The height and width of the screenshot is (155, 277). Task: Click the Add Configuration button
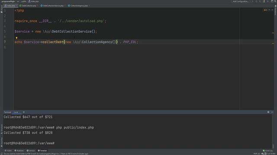coord(241,1)
